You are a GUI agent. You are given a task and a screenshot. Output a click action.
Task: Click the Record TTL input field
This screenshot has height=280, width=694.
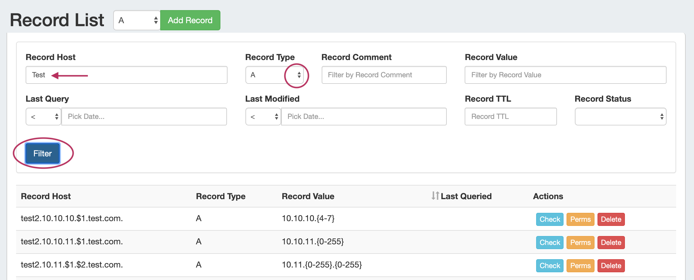[x=510, y=117]
